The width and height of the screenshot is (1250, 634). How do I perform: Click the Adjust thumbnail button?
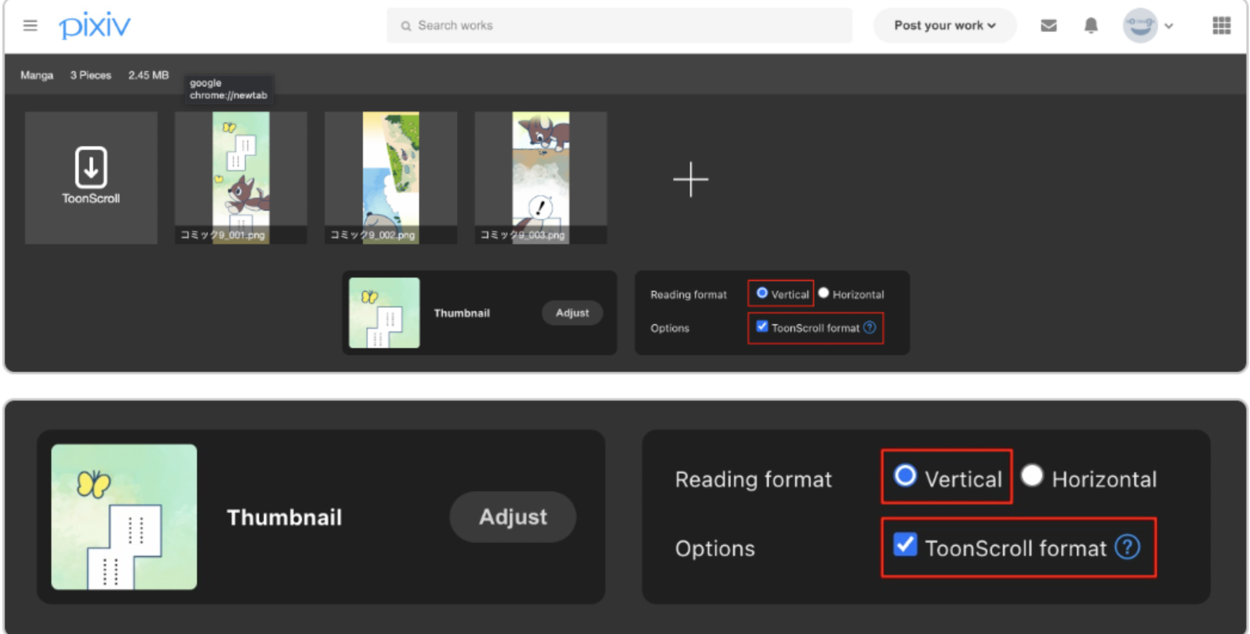(x=572, y=313)
